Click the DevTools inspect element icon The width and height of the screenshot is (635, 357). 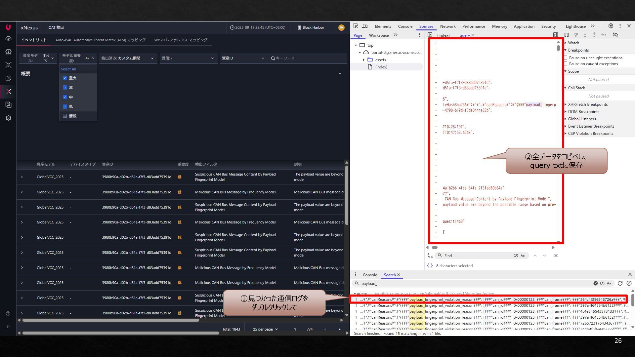click(356, 26)
